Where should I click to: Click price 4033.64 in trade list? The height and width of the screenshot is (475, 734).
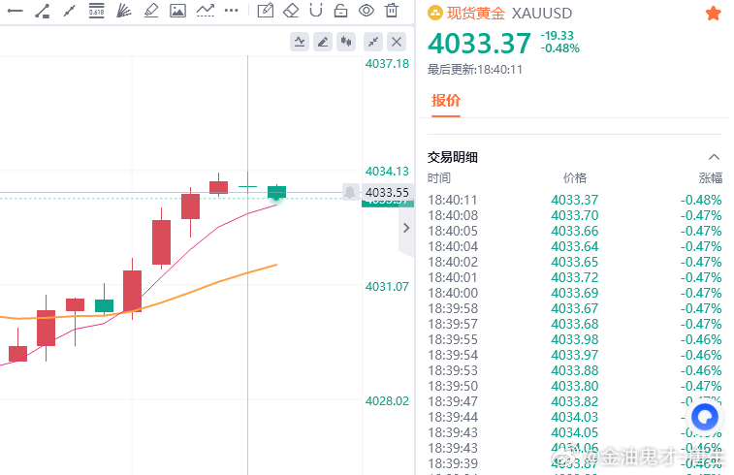pos(575,246)
